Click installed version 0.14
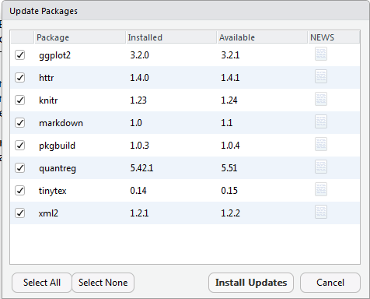370x299 pixels. point(138,191)
